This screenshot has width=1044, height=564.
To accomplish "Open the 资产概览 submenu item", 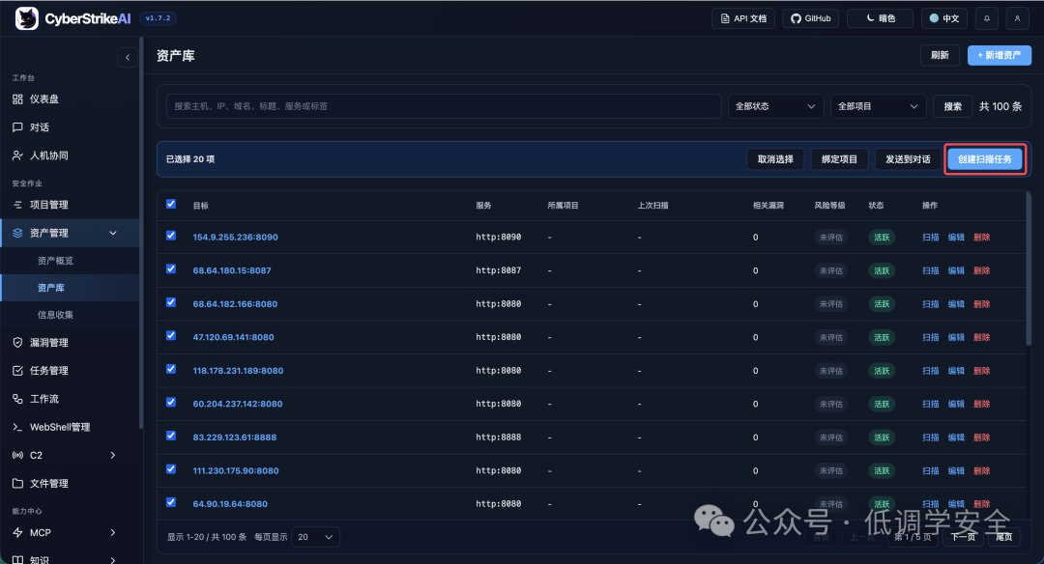I will [x=55, y=261].
